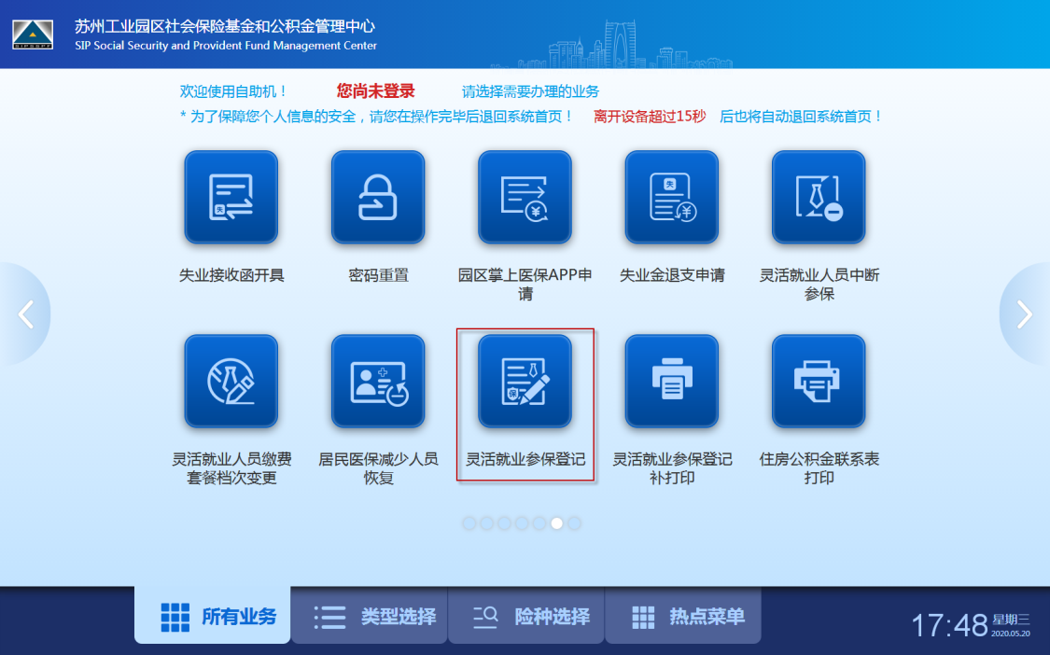1050x655 pixels.
Task: Click the right carousel arrow
Action: tap(1023, 314)
